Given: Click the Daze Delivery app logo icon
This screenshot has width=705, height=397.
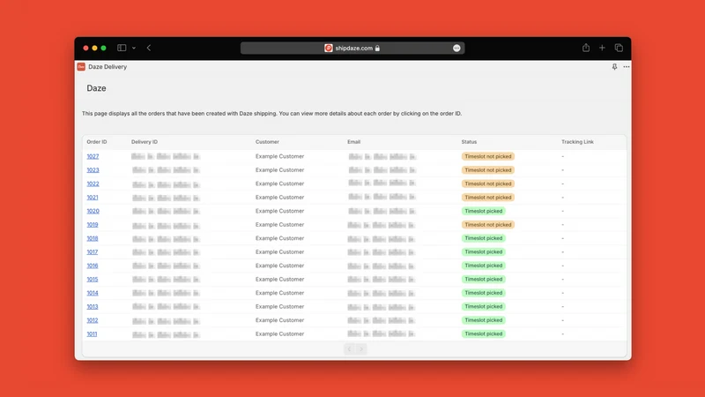Looking at the screenshot, I should 81,67.
